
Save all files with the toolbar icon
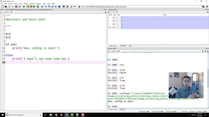[13, 6]
